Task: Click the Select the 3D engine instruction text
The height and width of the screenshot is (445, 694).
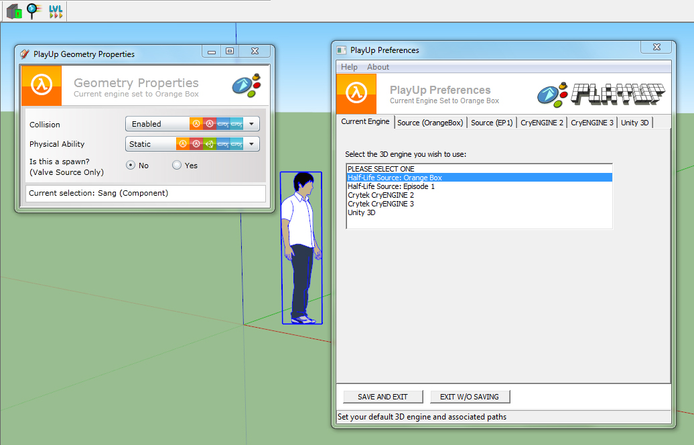Action: point(405,154)
